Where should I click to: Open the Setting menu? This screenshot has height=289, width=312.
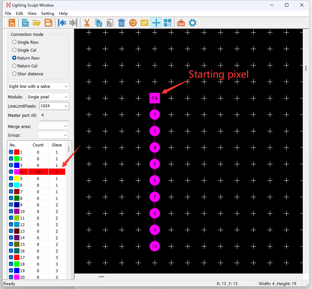tap(47, 13)
